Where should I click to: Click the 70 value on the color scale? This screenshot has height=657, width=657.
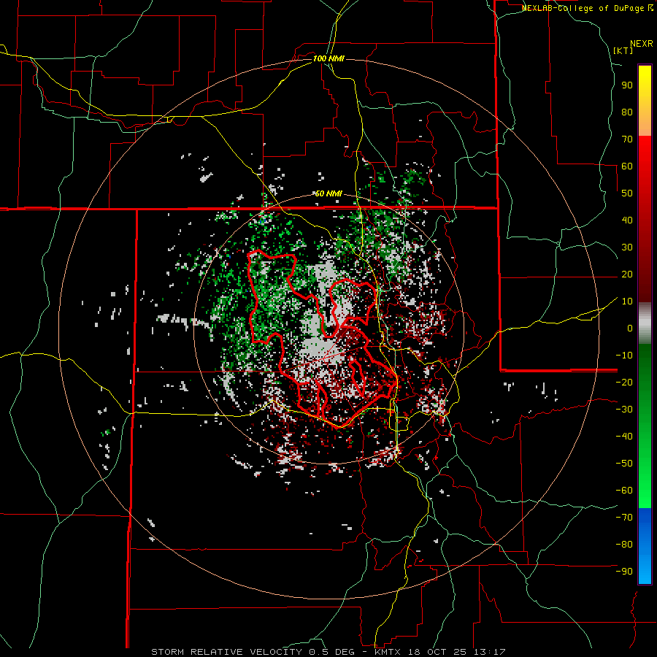pos(627,139)
